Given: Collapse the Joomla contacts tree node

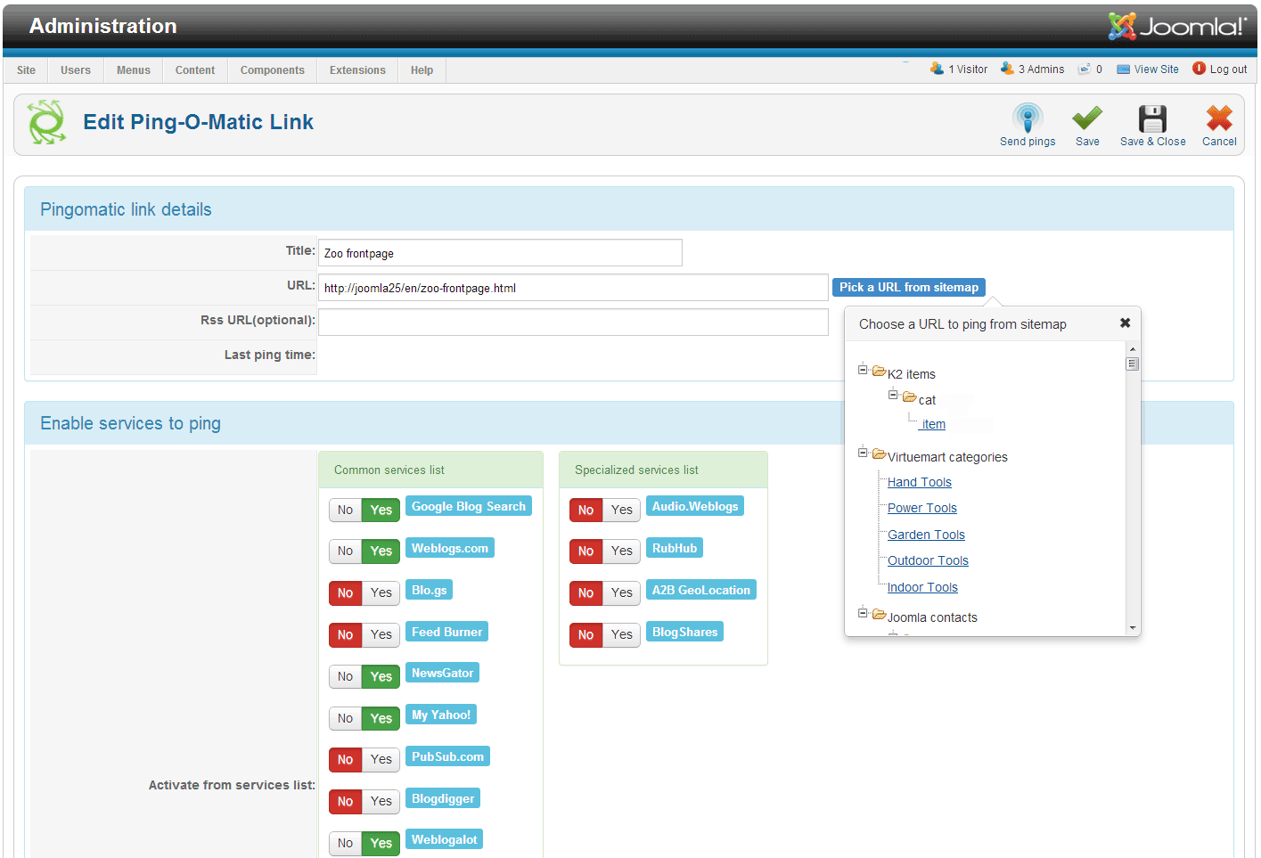Looking at the screenshot, I should [x=863, y=613].
